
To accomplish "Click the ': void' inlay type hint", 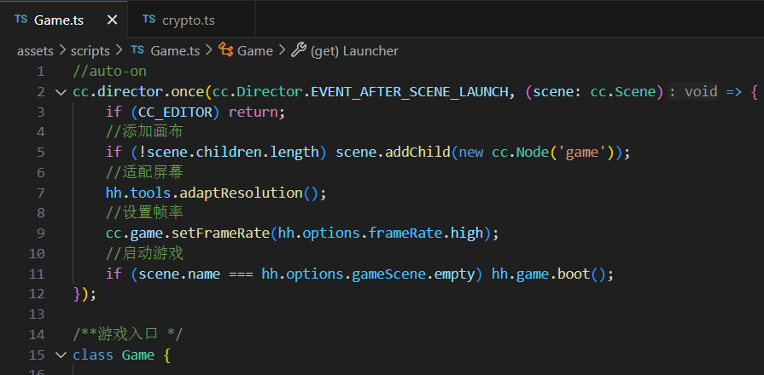I will (694, 92).
